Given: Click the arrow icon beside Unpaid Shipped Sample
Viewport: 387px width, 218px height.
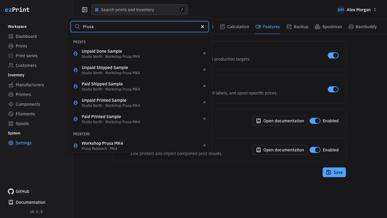Looking at the screenshot, I should click(x=204, y=70).
